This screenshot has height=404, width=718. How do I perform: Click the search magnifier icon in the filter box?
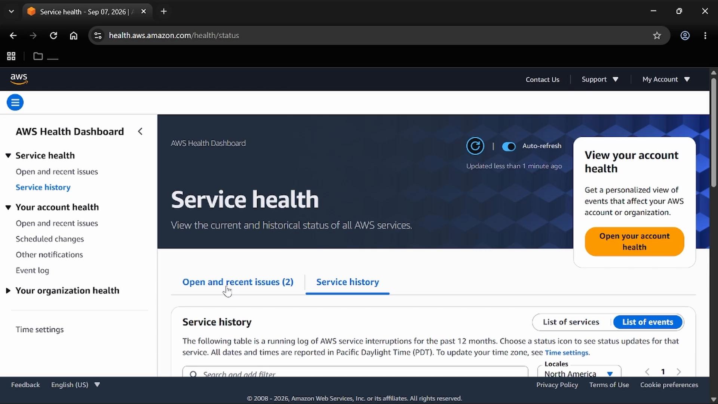coord(193,374)
